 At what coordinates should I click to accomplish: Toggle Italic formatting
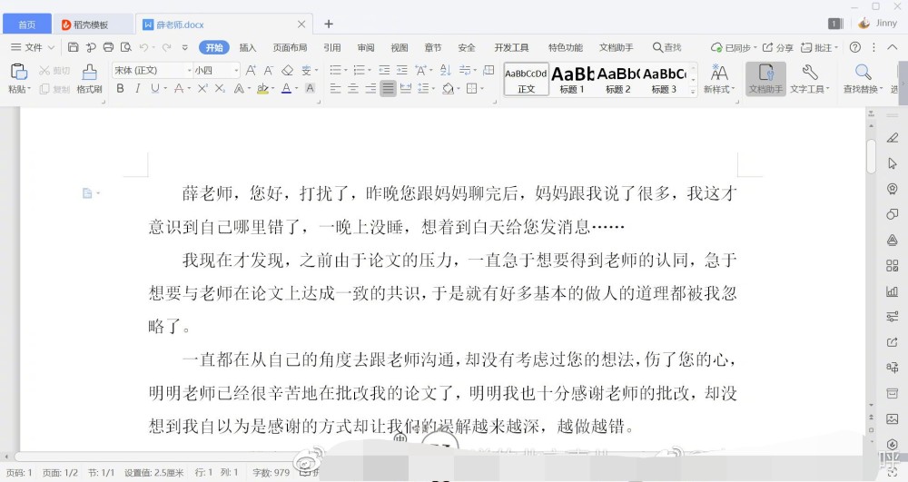[137, 89]
